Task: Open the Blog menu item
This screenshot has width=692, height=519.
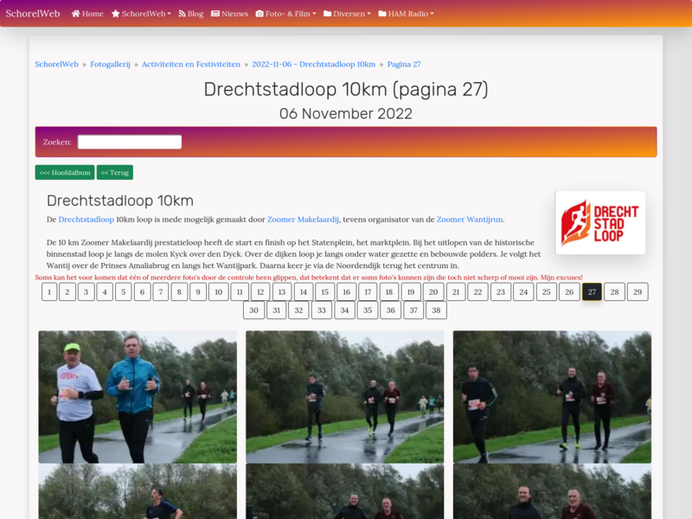Action: (x=190, y=14)
